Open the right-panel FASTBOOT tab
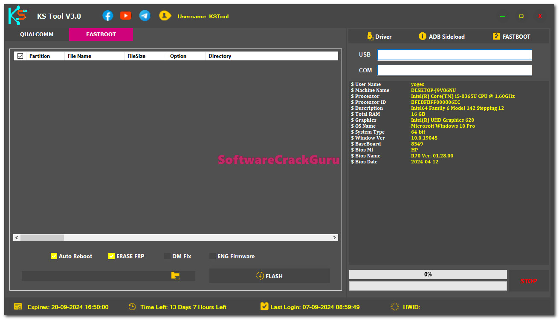The height and width of the screenshot is (320, 559). (511, 37)
